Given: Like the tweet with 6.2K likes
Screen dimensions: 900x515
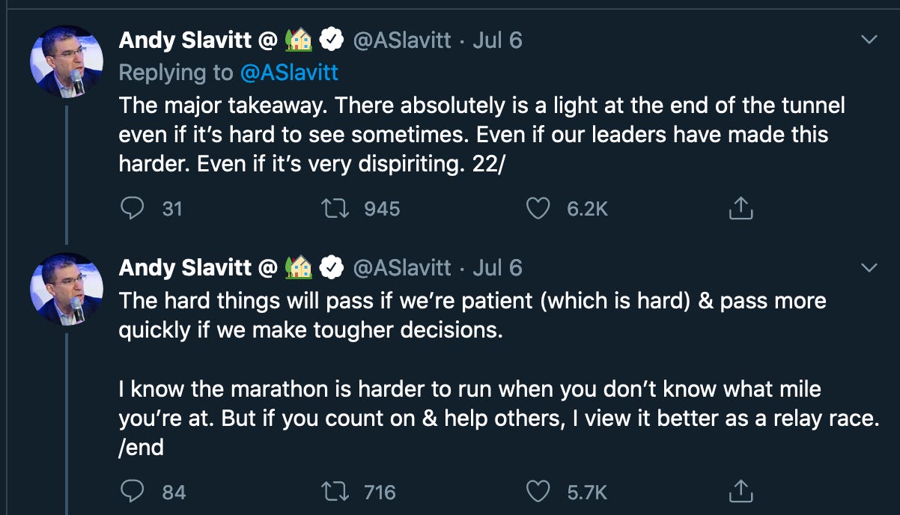Looking at the screenshot, I should coord(538,208).
